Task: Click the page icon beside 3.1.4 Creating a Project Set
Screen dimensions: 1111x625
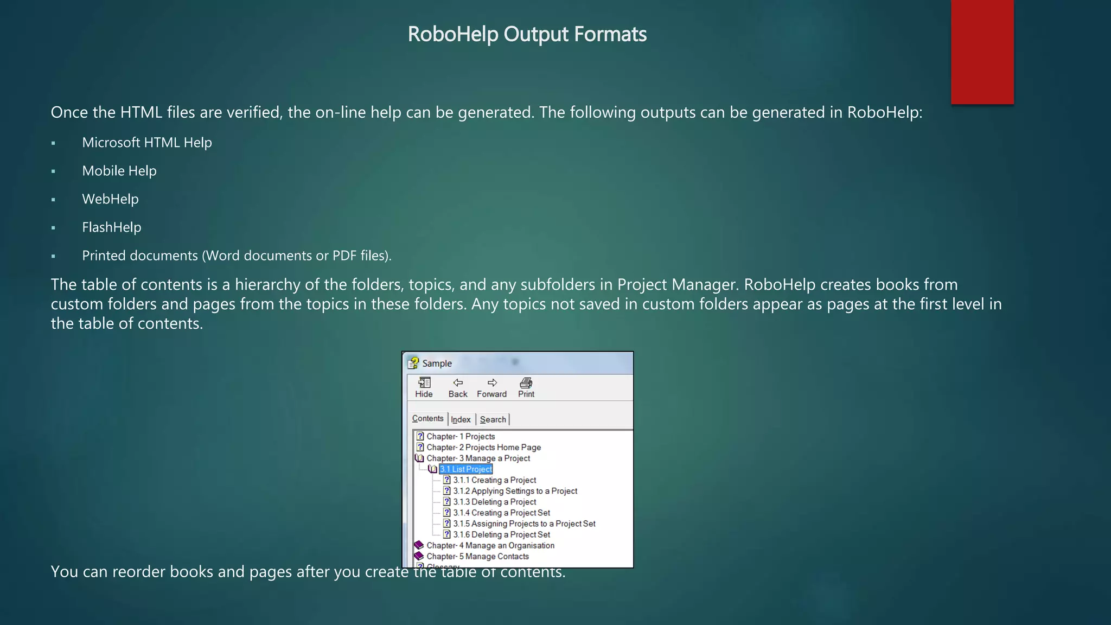Action: pos(446,512)
